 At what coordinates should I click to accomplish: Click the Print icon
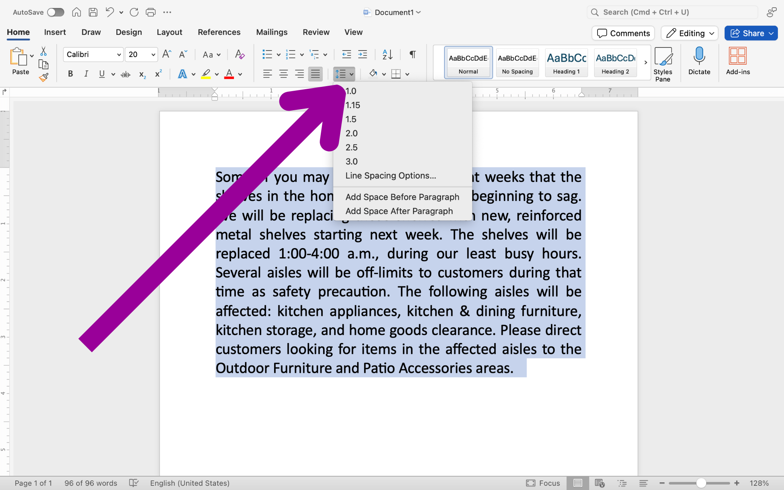(x=150, y=12)
